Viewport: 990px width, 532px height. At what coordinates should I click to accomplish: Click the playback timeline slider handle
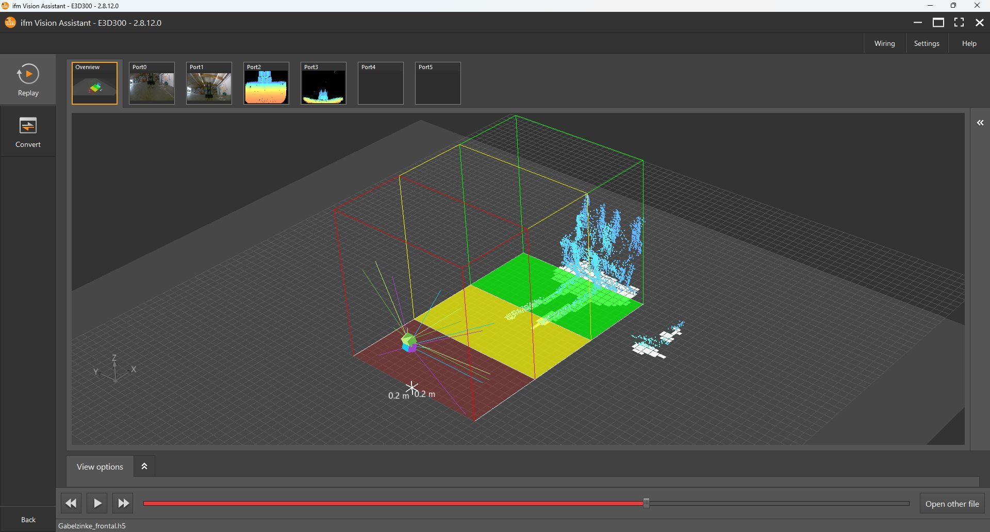pyautogui.click(x=646, y=503)
